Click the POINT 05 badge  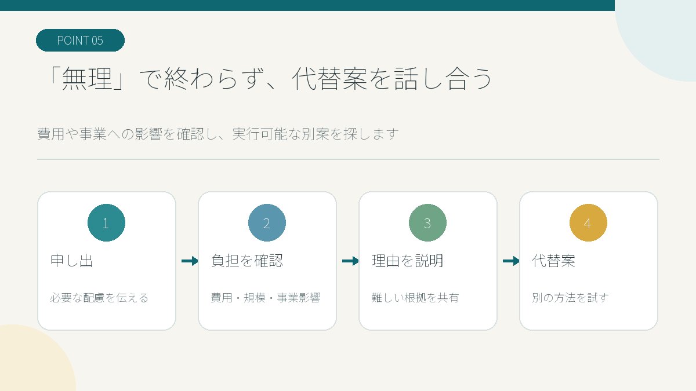[80, 40]
